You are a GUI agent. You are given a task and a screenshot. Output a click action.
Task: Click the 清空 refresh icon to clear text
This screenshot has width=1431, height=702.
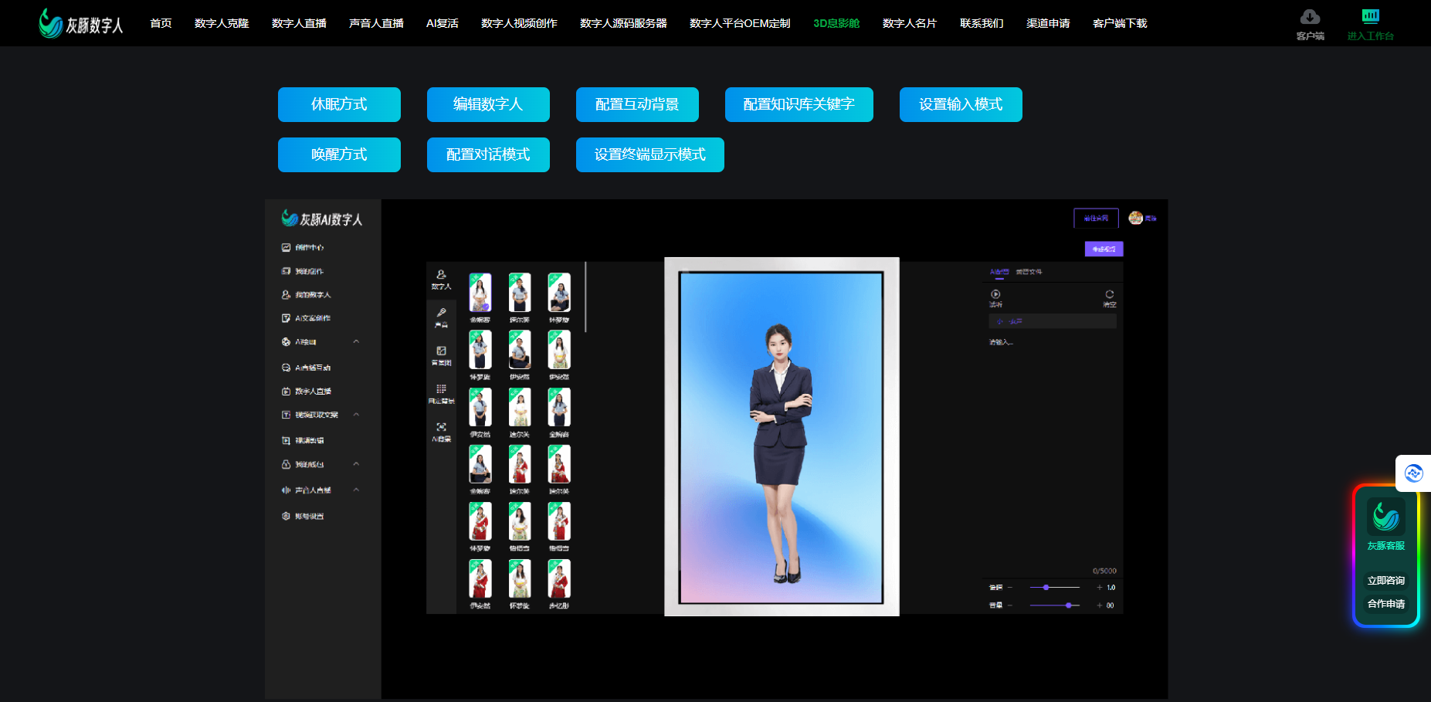click(x=1109, y=295)
